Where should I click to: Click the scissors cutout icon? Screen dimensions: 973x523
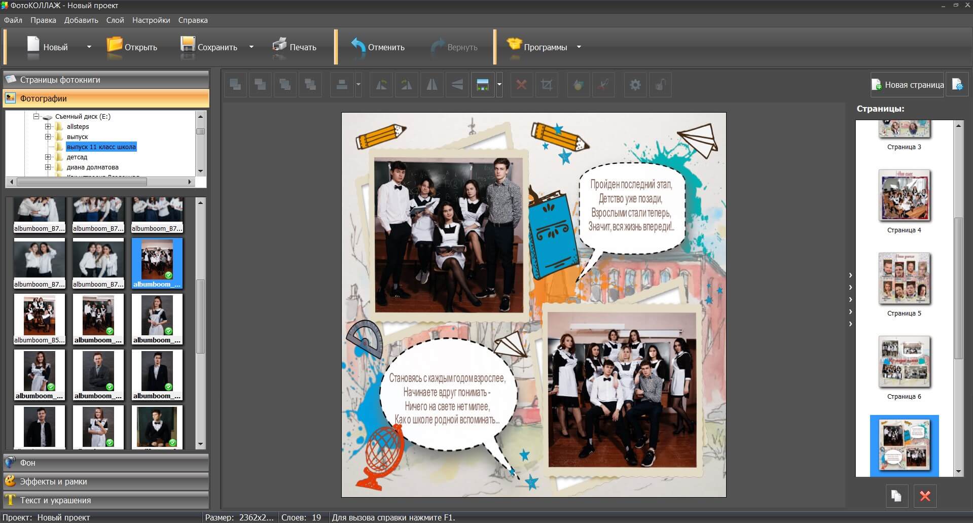pos(603,85)
